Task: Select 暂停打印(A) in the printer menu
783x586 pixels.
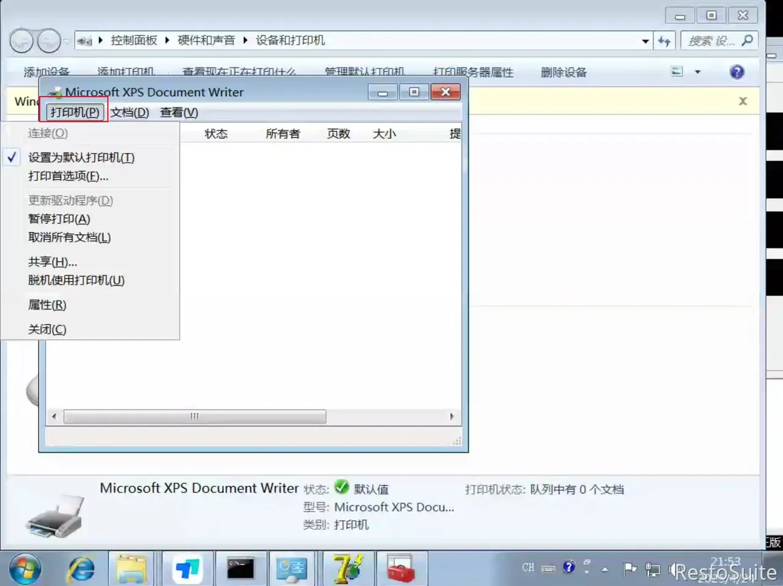Action: click(59, 219)
